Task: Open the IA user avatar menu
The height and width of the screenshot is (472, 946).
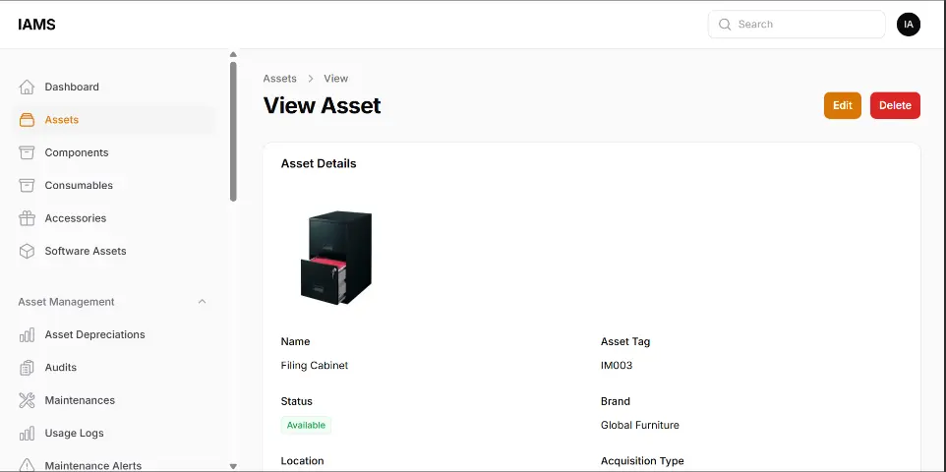Action: coord(909,25)
